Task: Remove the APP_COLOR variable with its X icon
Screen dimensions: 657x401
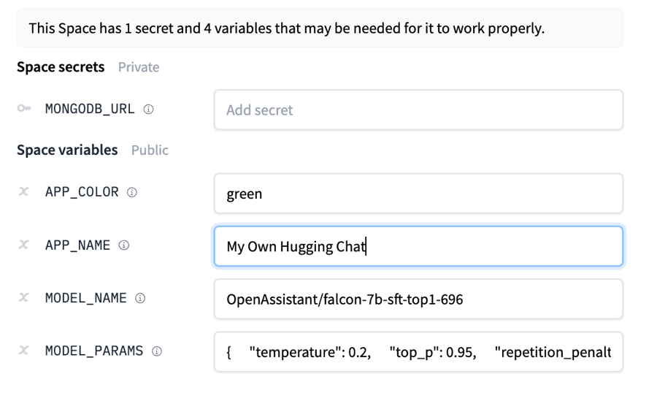Action: click(x=24, y=192)
